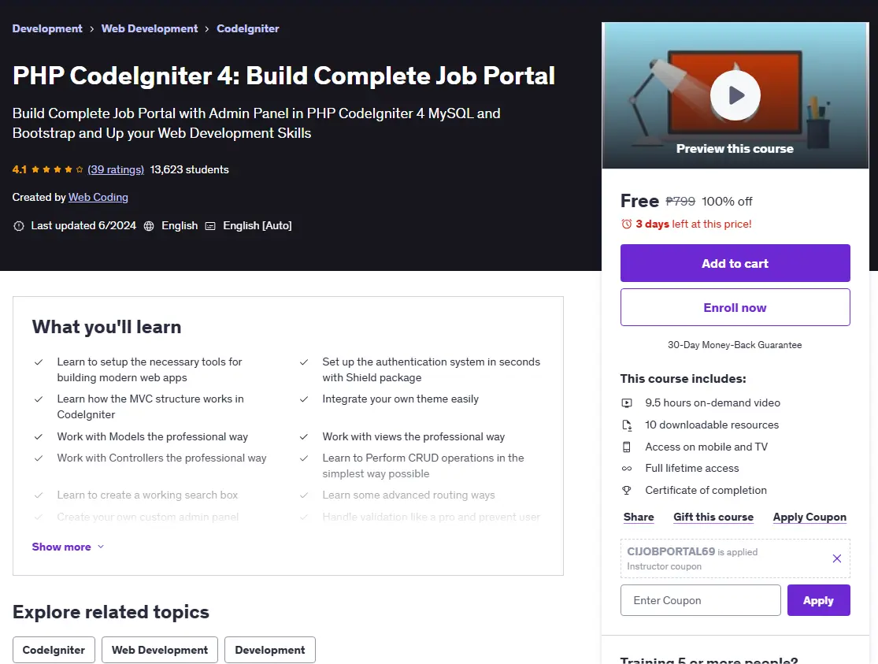Click the mobile device access icon

[627, 447]
